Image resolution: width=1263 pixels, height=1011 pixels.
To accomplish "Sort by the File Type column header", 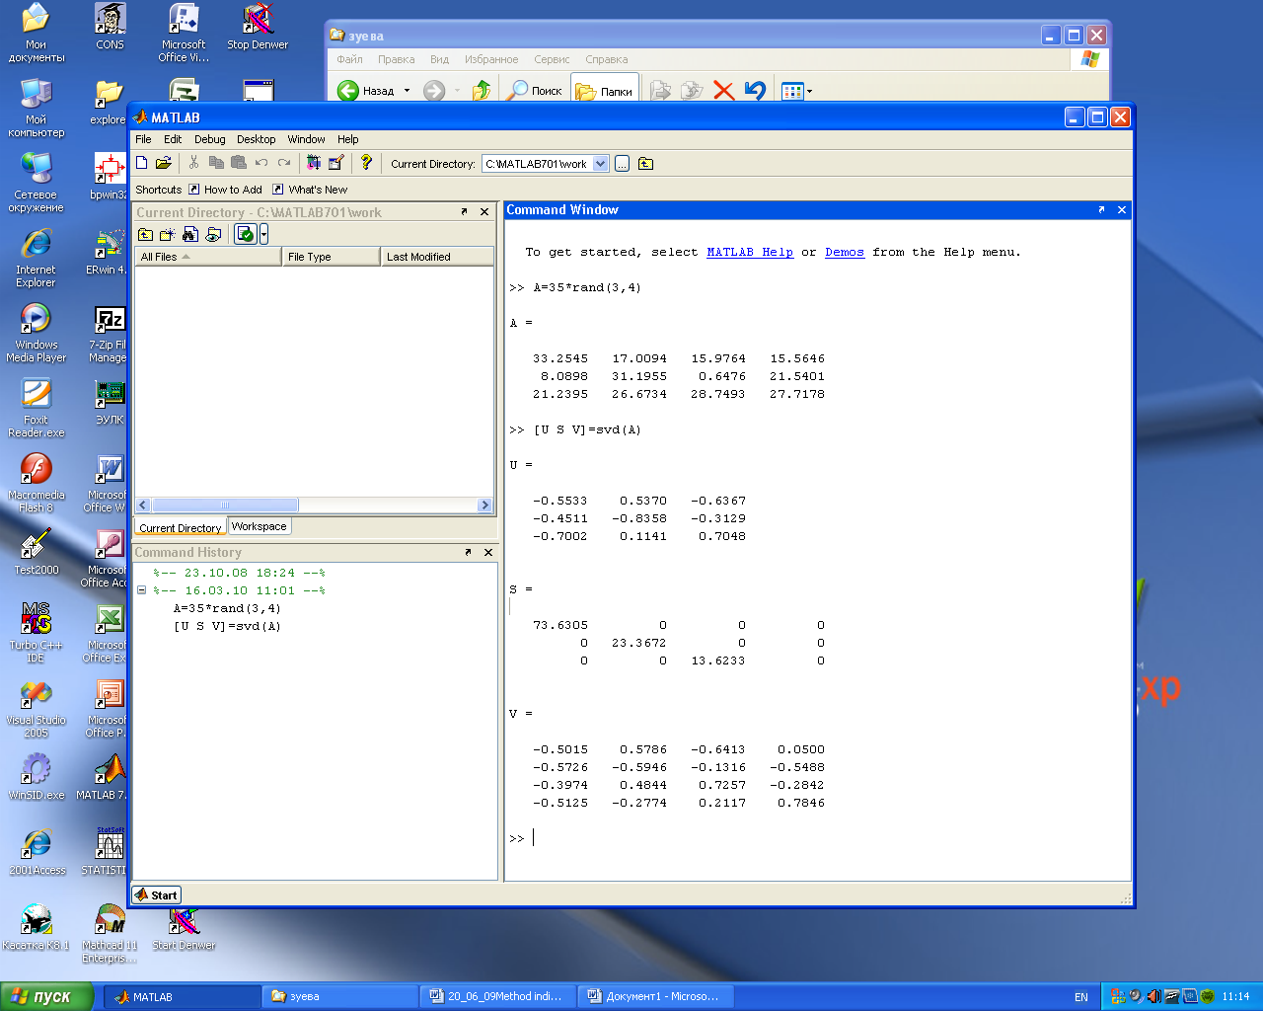I will pyautogui.click(x=331, y=257).
